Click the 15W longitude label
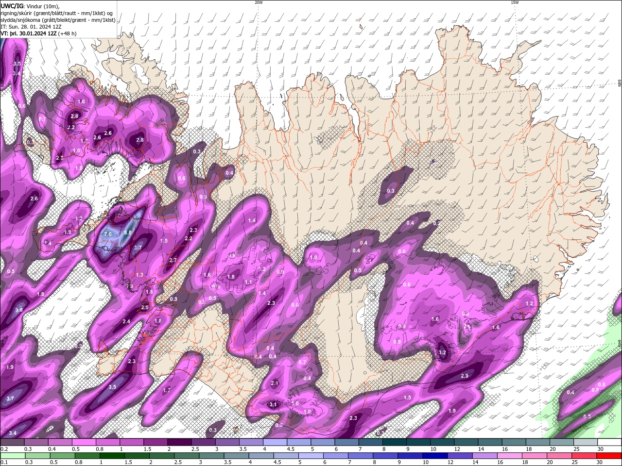 pos(515,2)
